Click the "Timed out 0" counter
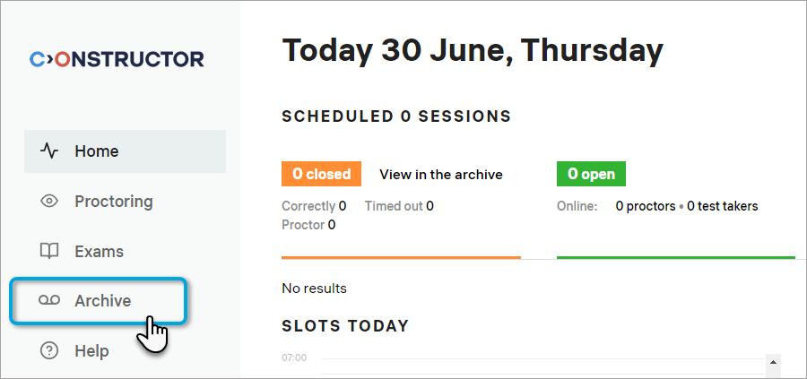Image resolution: width=807 pixels, height=379 pixels. click(399, 206)
